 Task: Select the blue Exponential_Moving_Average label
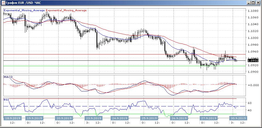click(x=24, y=10)
